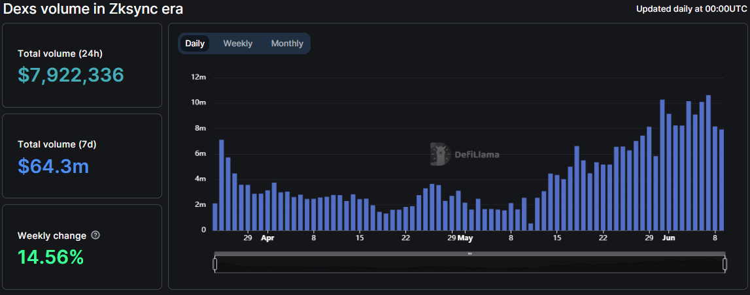Click the tallest bar just before Jun 8
750x295 pixels.
[x=708, y=163]
